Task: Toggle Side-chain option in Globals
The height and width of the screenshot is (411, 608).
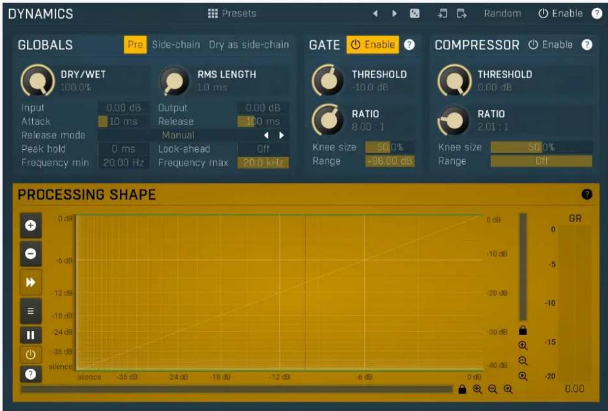Action: tap(176, 45)
